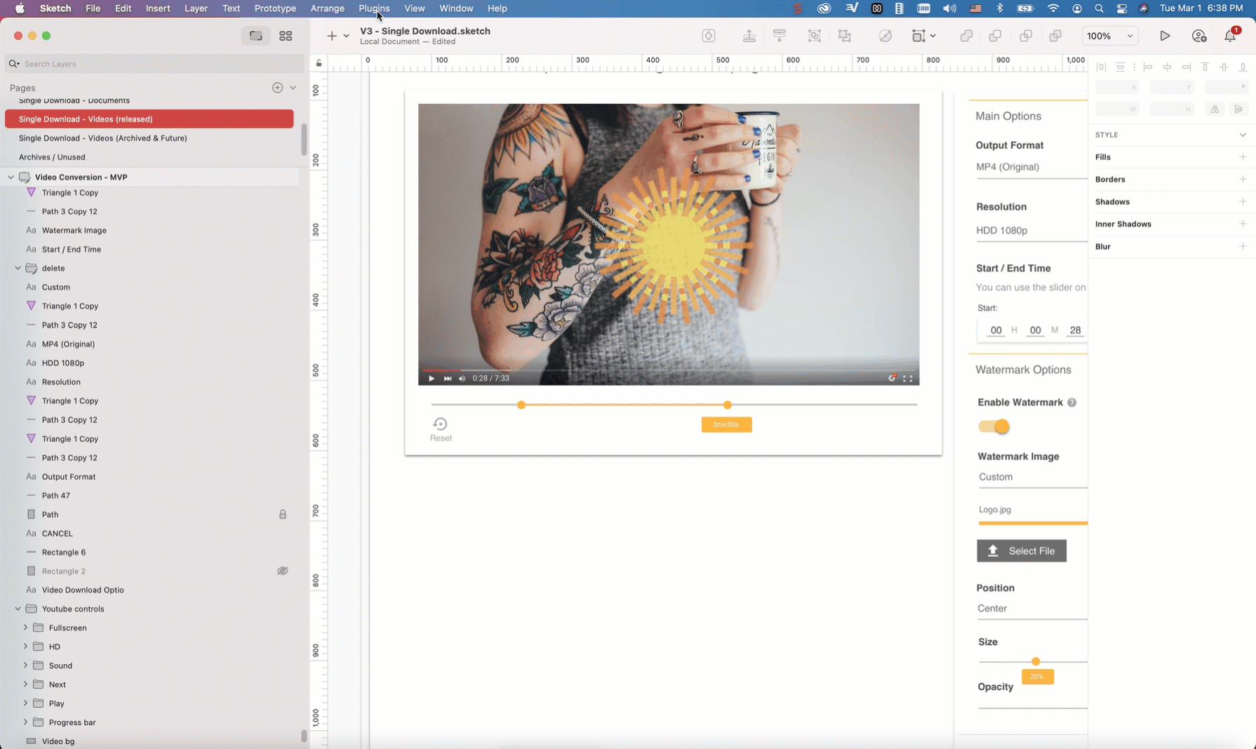Switch to the layer list view icon

256,36
